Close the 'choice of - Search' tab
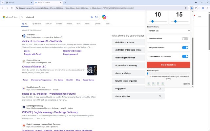Image resolution: width=210 pixels, height=131 pixels. coord(61,3)
